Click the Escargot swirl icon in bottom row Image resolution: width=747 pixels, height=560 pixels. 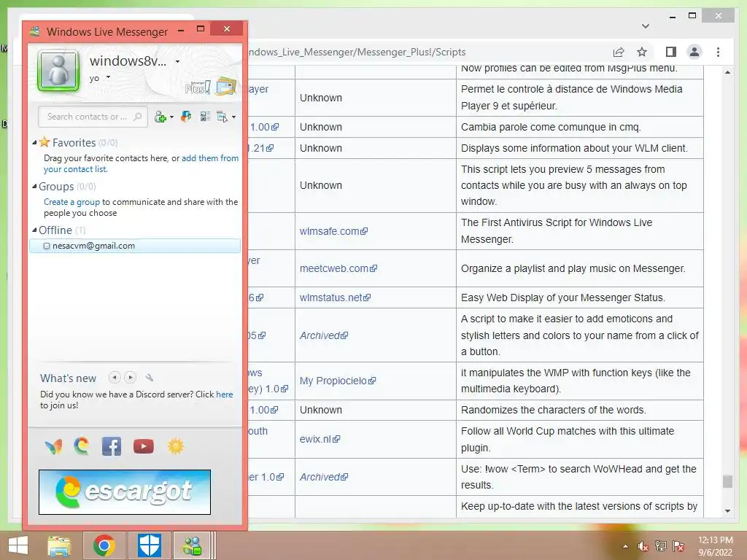click(82, 446)
